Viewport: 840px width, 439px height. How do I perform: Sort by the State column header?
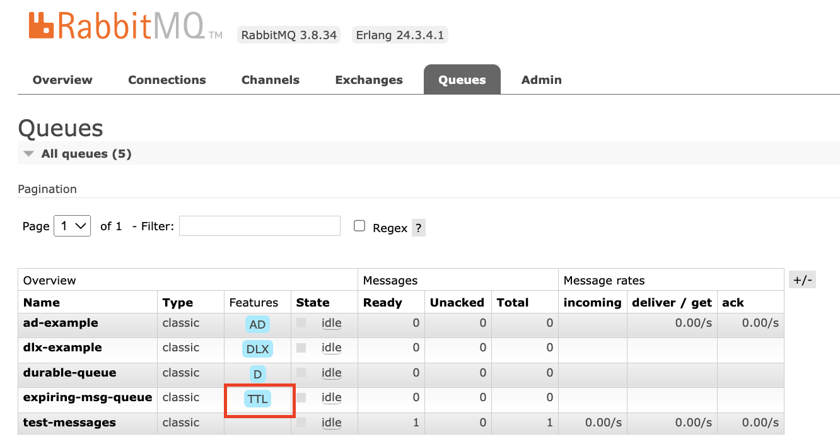pos(313,303)
